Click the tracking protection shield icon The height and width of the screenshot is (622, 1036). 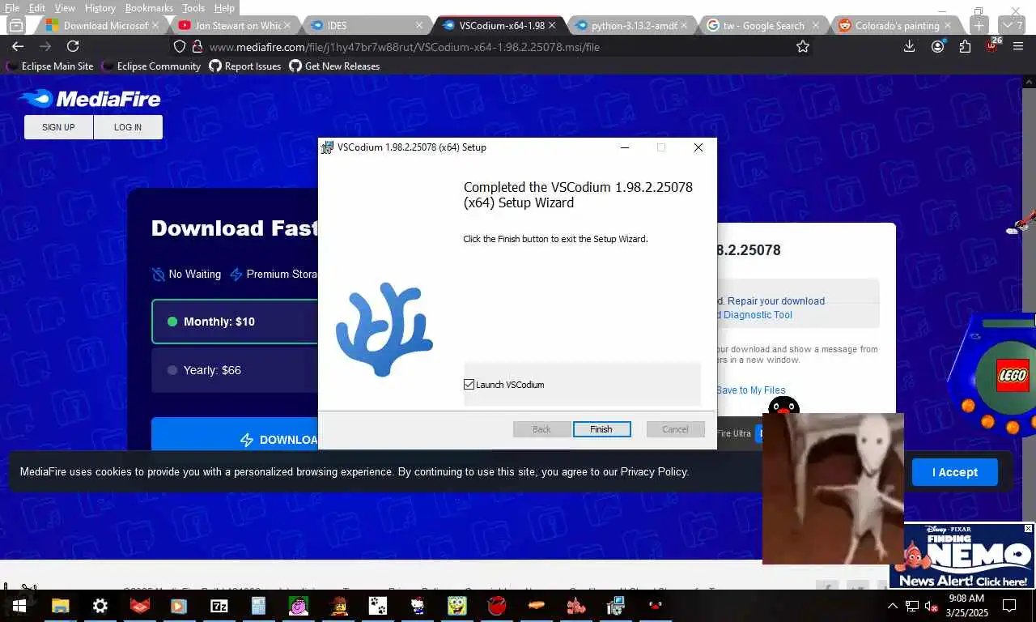[180, 47]
